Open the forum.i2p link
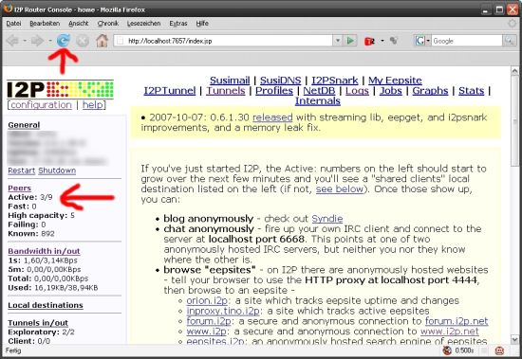 (209, 321)
